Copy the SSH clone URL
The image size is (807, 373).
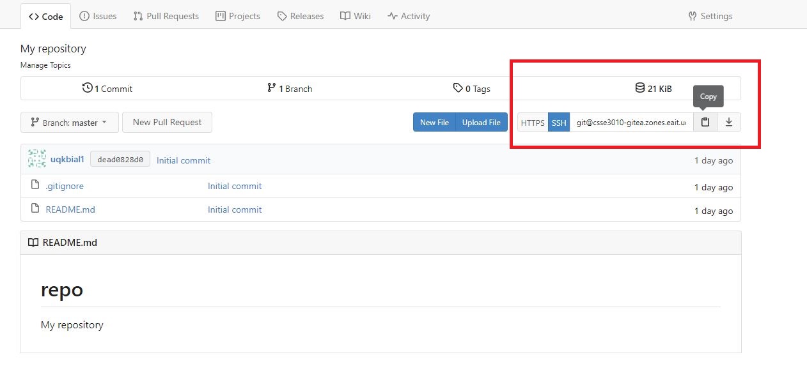click(x=705, y=122)
